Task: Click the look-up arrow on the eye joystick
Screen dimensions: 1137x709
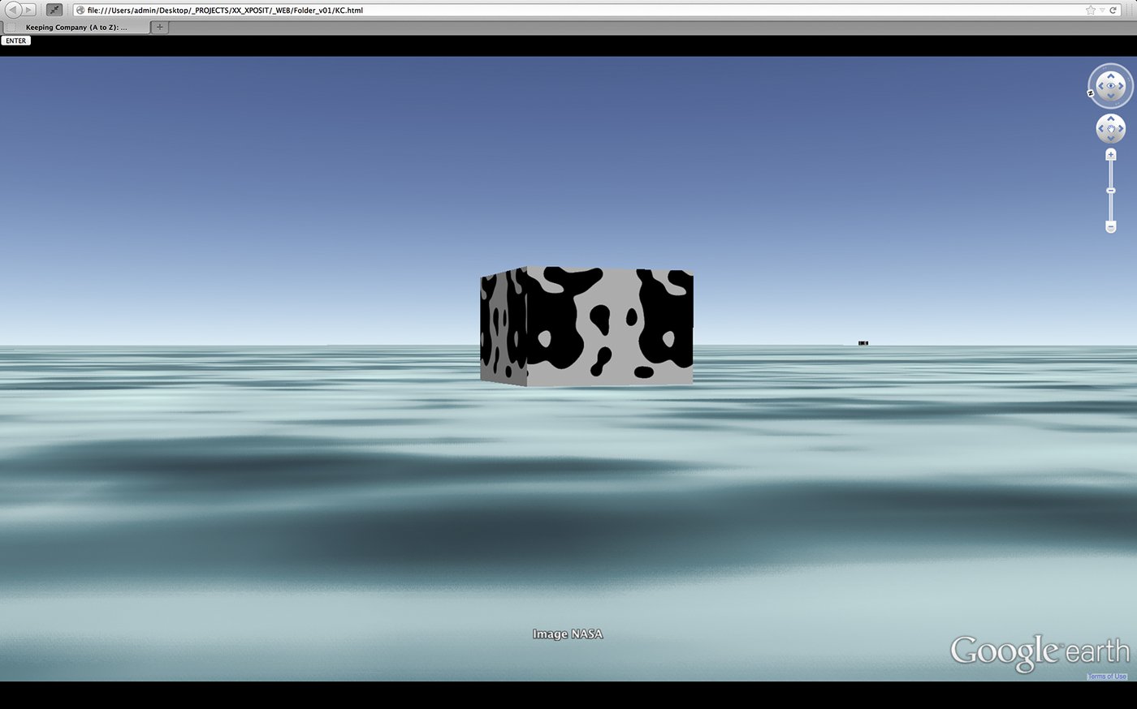Action: tap(1111, 75)
